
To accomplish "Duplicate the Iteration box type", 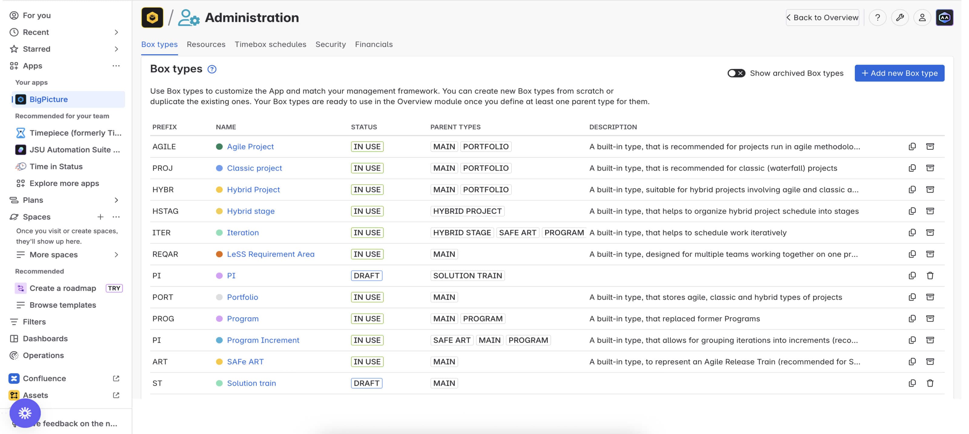I will click(x=912, y=232).
